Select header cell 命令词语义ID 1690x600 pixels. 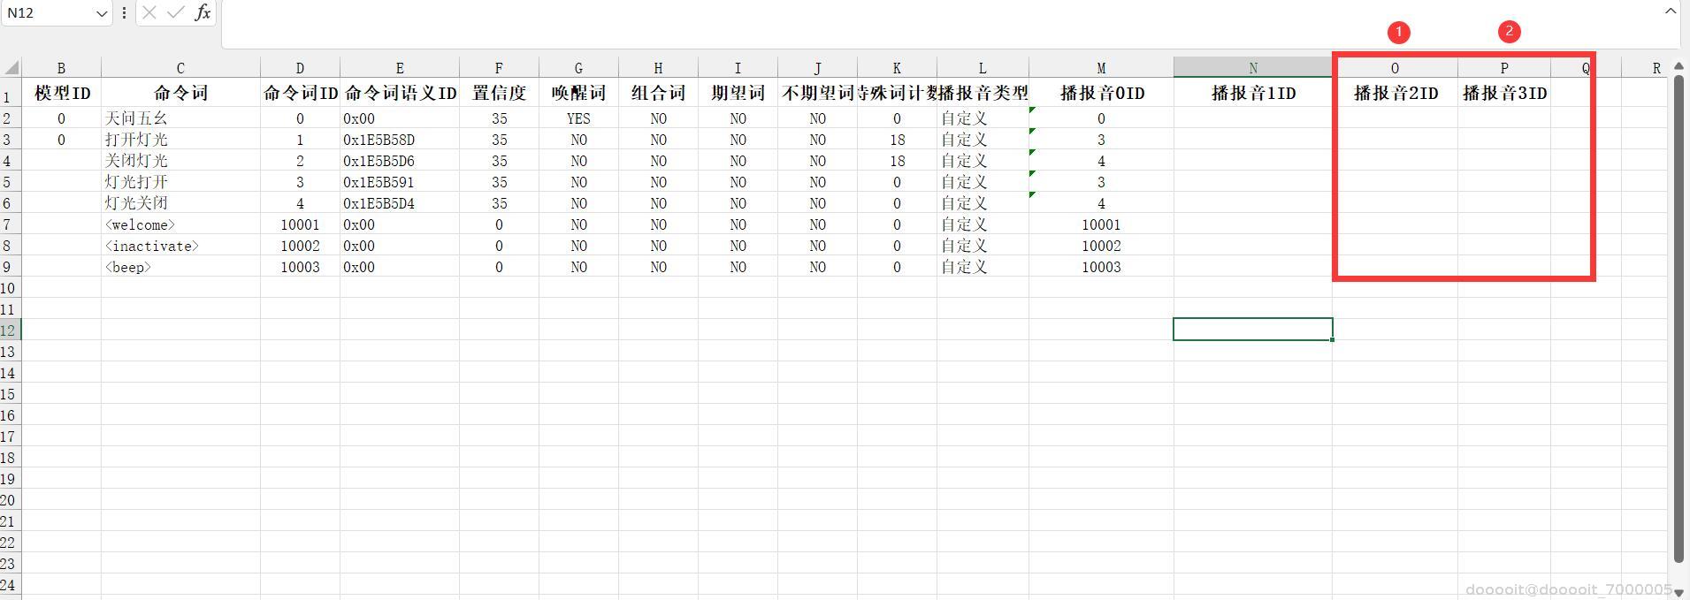point(400,93)
